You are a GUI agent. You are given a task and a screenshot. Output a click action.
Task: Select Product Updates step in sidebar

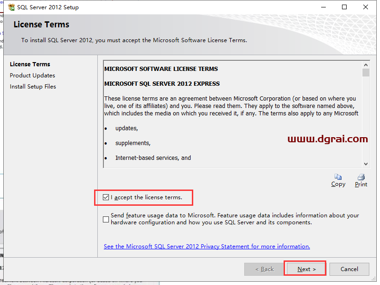click(x=32, y=76)
